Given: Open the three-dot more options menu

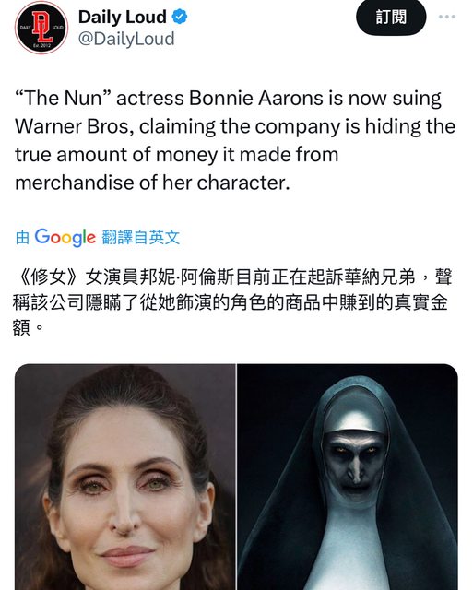Looking at the screenshot, I should (x=447, y=17).
